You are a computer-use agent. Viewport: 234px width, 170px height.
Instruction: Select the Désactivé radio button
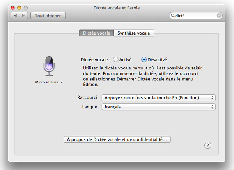tap(144, 60)
